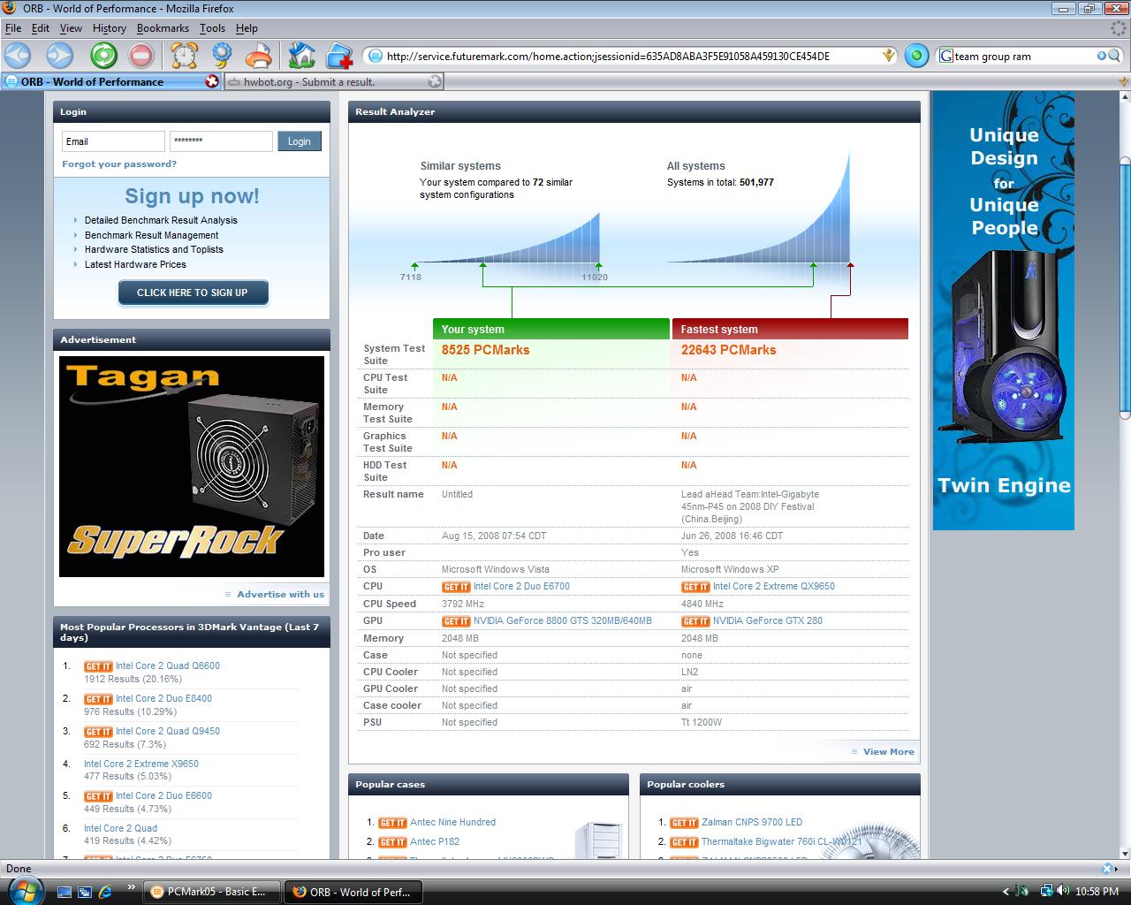Click 22643 PCMarks fastest score text
The width and height of the screenshot is (1131, 905).
[728, 350]
